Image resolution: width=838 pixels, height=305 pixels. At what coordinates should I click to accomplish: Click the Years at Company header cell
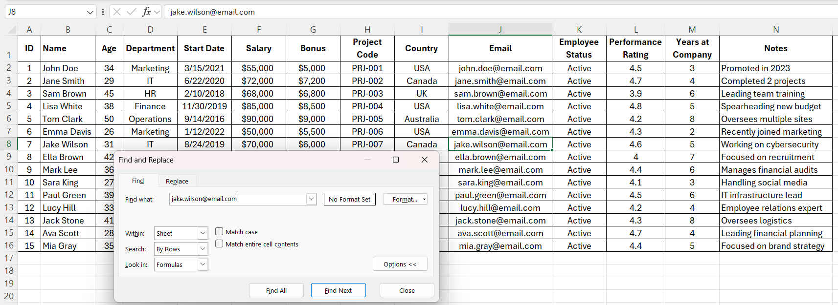(x=692, y=48)
